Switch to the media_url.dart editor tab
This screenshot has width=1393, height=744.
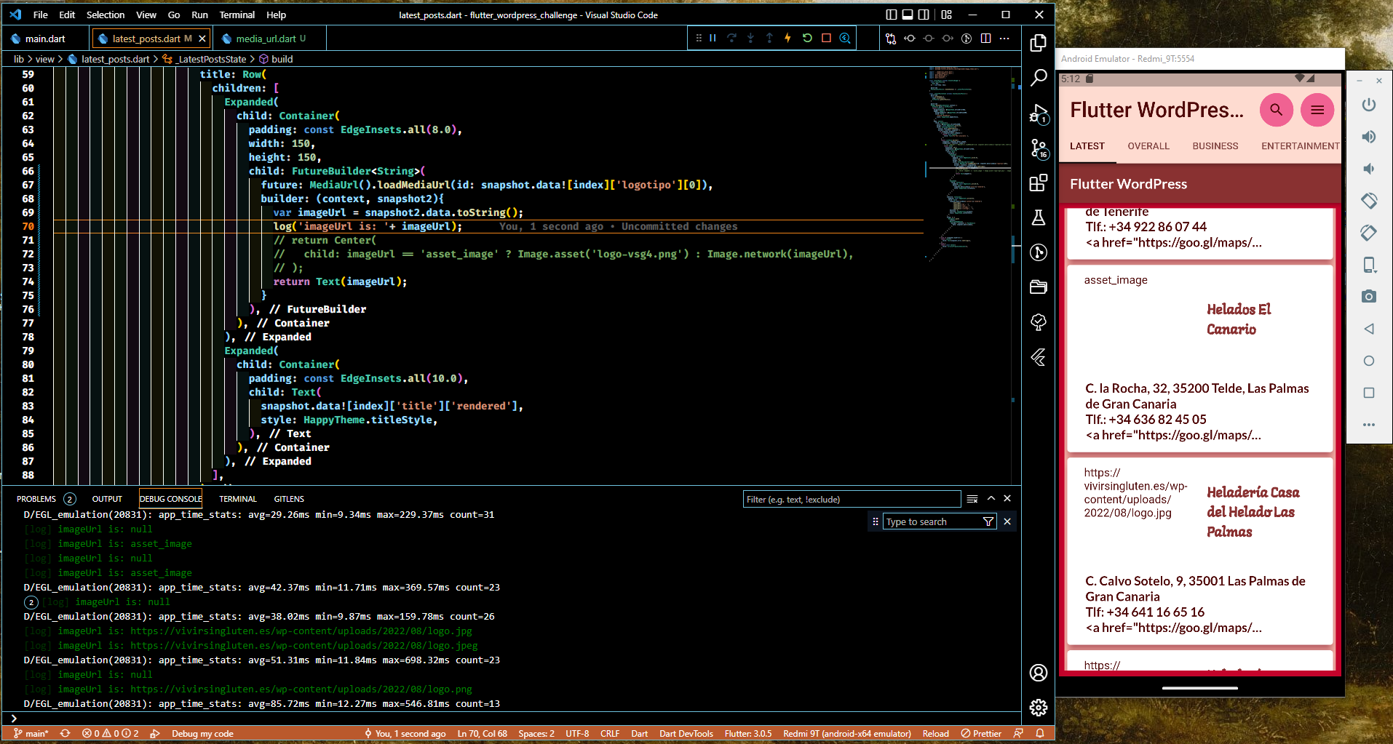click(266, 39)
